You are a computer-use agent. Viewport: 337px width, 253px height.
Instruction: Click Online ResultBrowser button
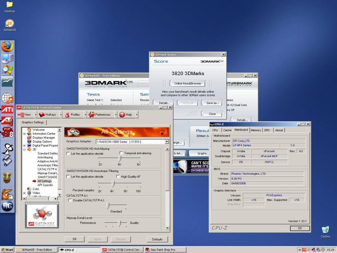pos(187,83)
